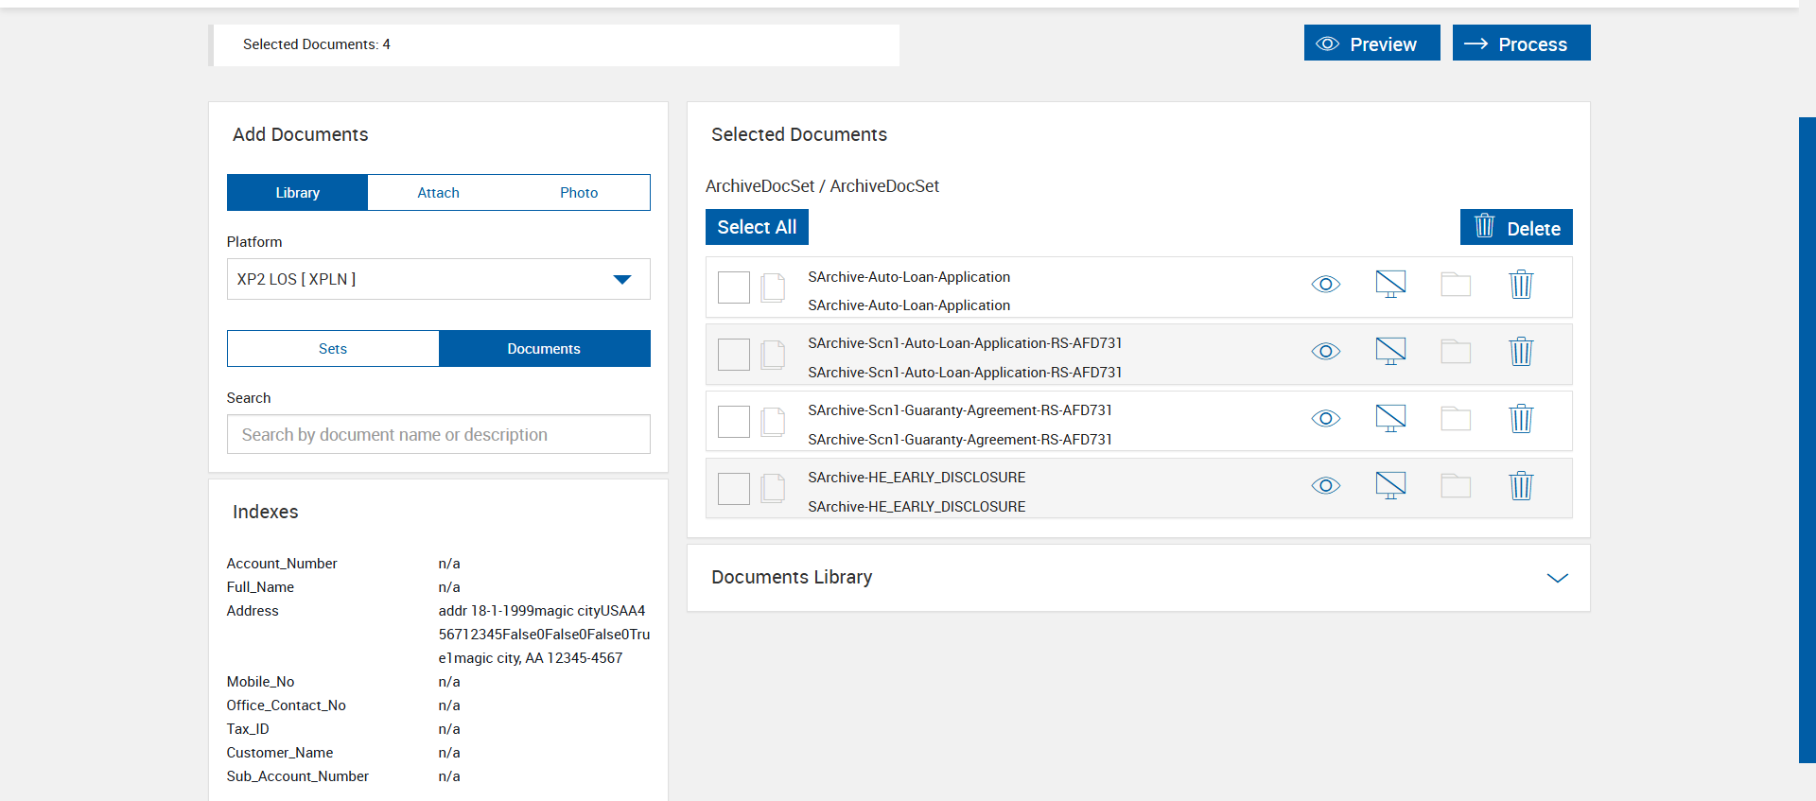Check the SArchive-Auto-Loan-Application checkbox

[733, 287]
